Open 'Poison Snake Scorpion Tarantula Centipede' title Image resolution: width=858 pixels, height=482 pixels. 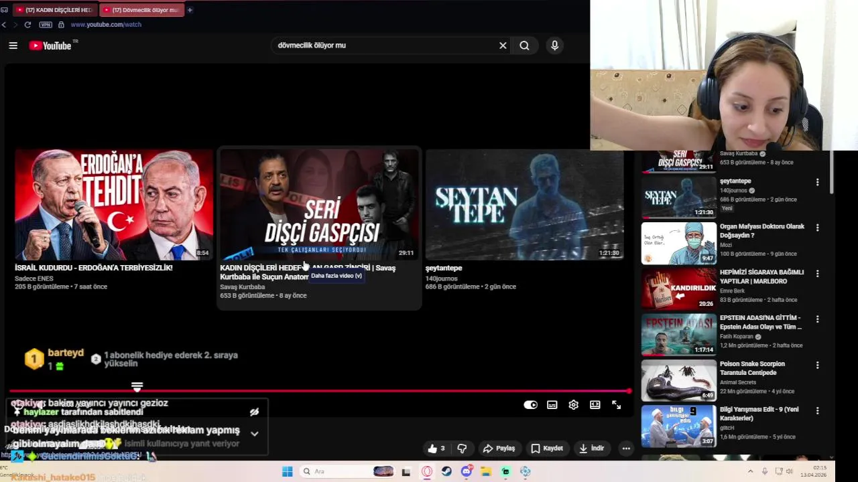click(x=752, y=368)
